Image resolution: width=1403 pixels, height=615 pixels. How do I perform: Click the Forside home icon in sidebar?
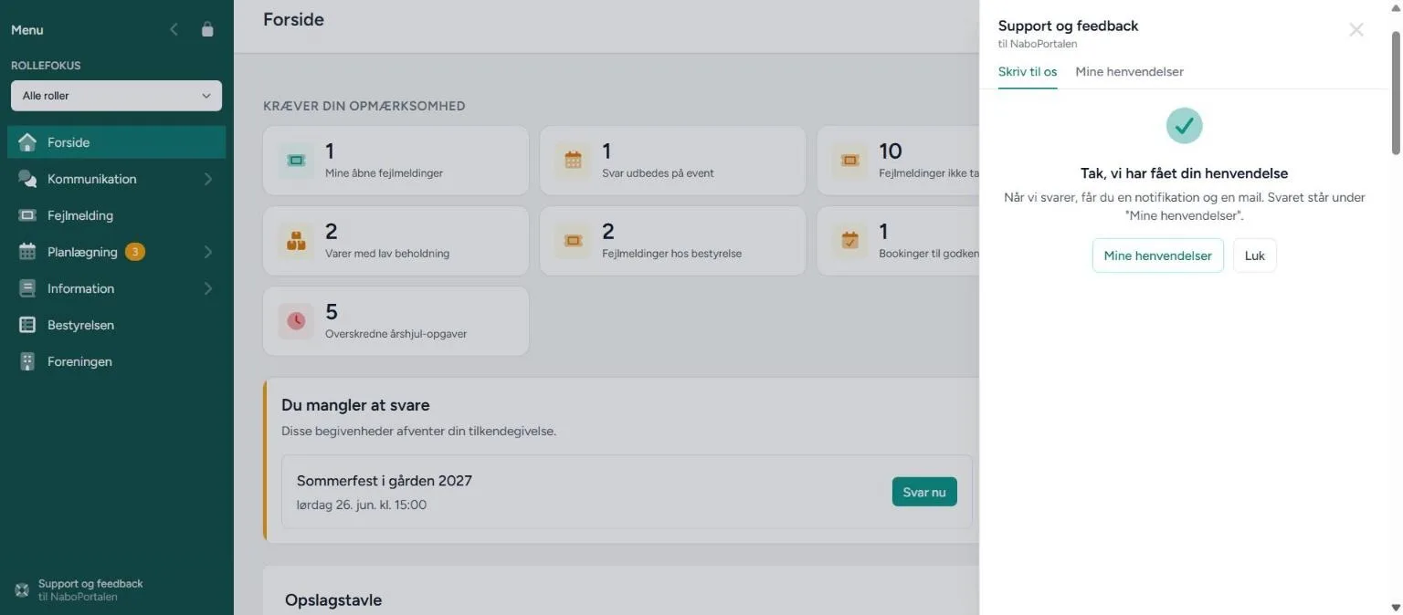(27, 142)
